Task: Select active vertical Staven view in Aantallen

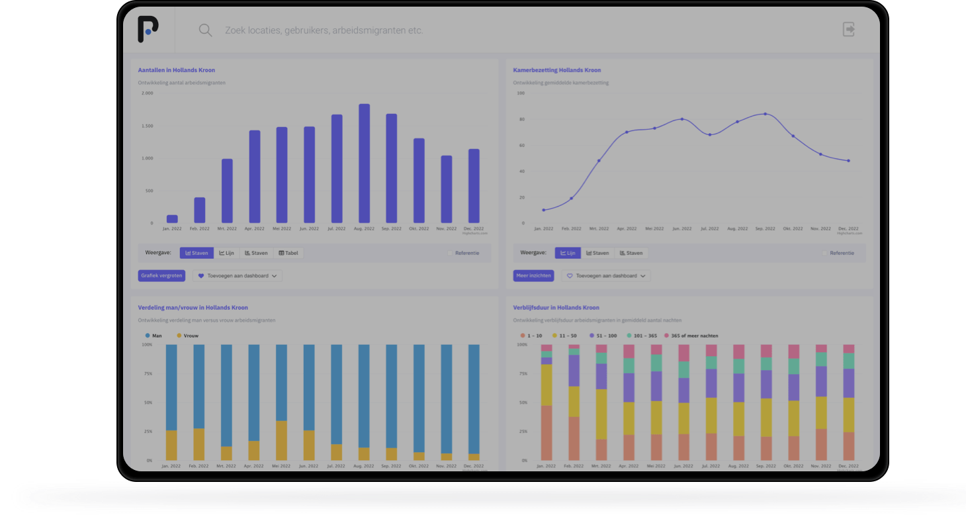Action: [x=197, y=253]
